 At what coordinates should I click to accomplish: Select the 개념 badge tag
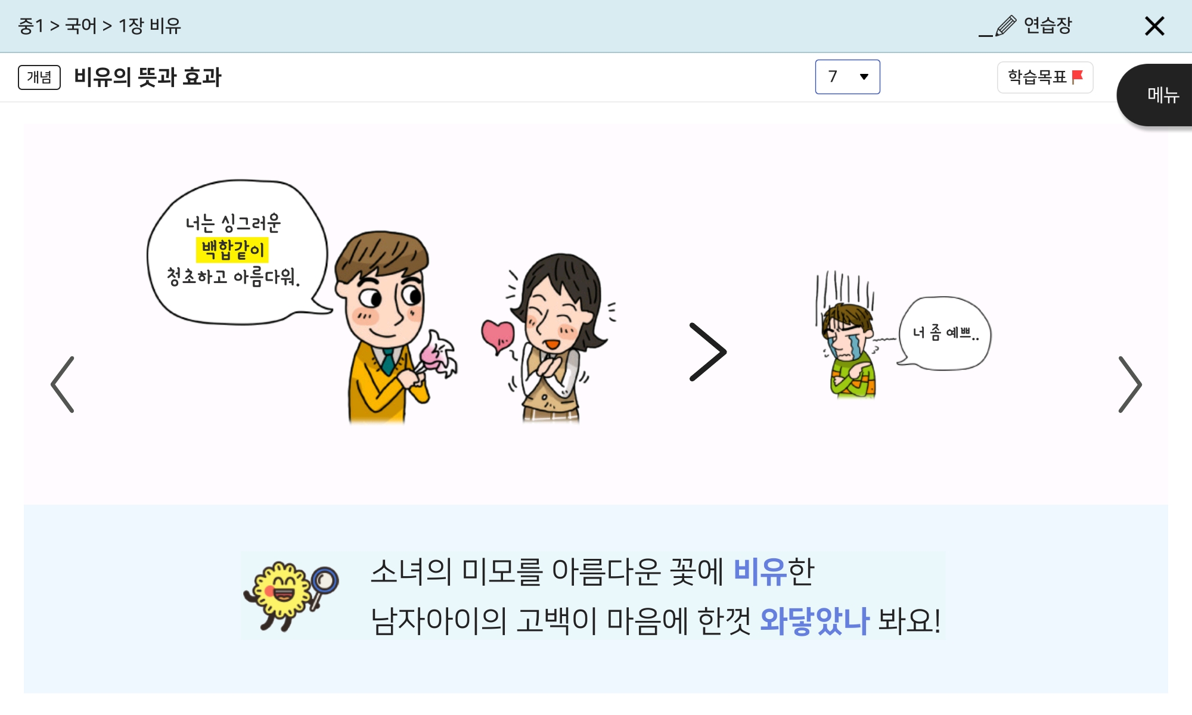click(39, 77)
